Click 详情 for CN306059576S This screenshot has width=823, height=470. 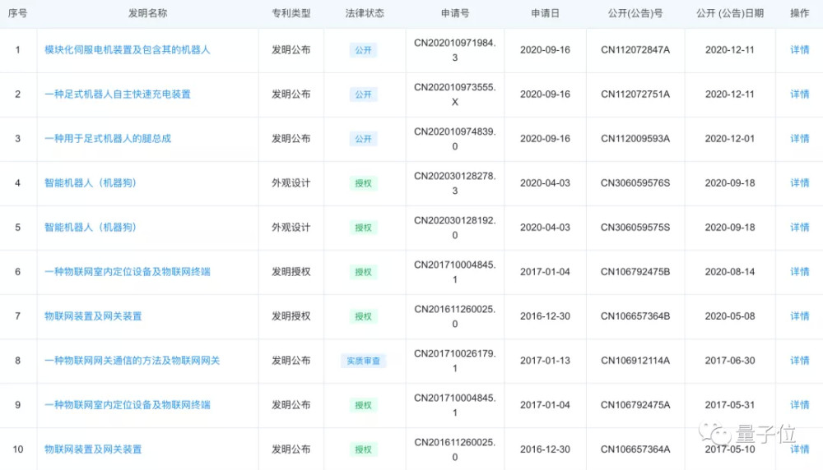click(x=799, y=183)
